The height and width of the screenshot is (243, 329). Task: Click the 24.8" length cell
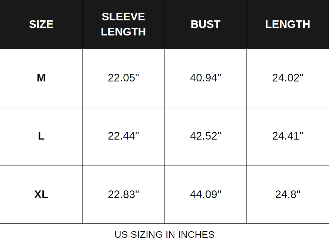pyautogui.click(x=288, y=194)
